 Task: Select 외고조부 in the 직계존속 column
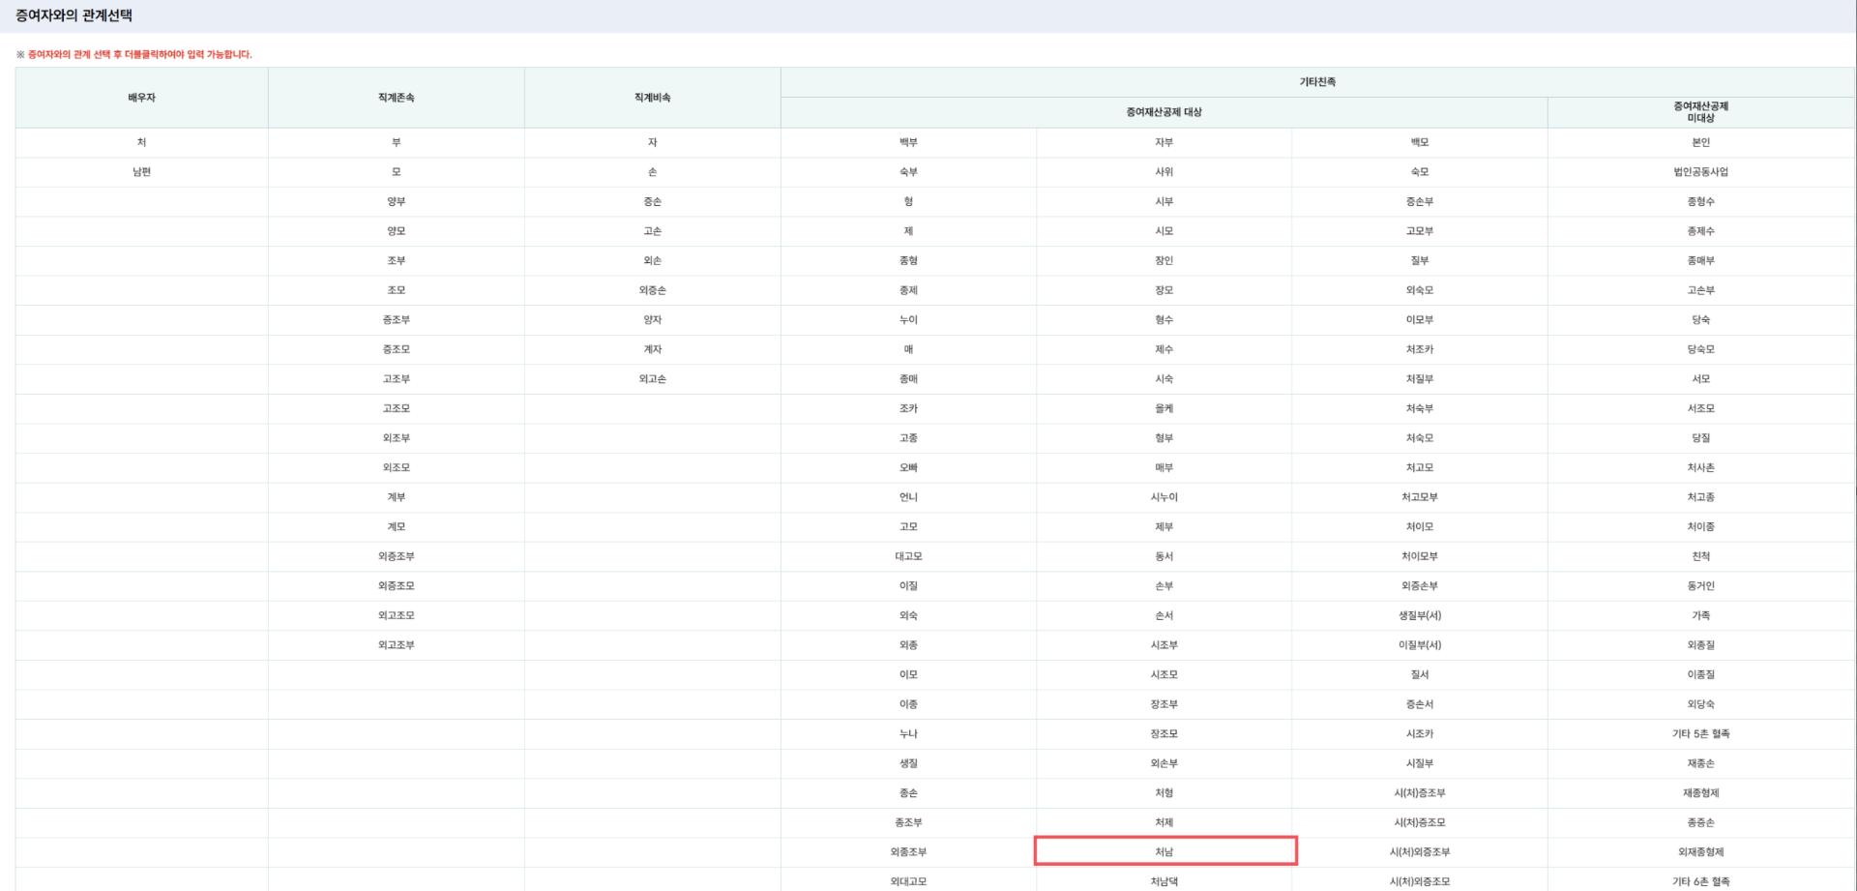pos(396,645)
